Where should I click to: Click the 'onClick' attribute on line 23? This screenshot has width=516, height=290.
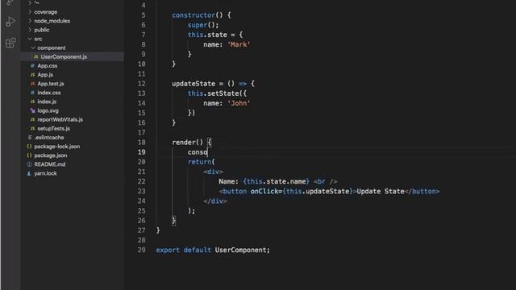264,192
